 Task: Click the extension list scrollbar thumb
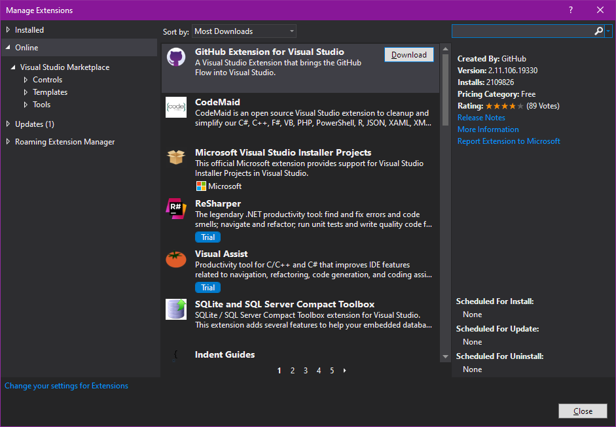coord(446,90)
